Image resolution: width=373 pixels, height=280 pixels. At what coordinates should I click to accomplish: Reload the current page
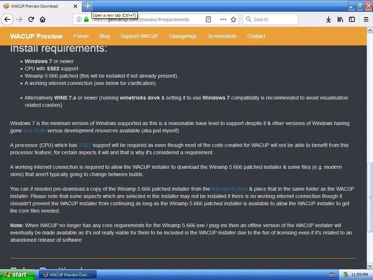click(x=31, y=19)
